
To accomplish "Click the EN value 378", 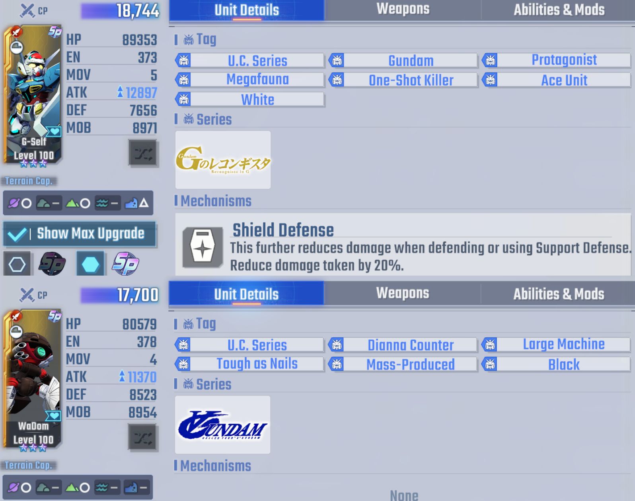I will (x=147, y=342).
